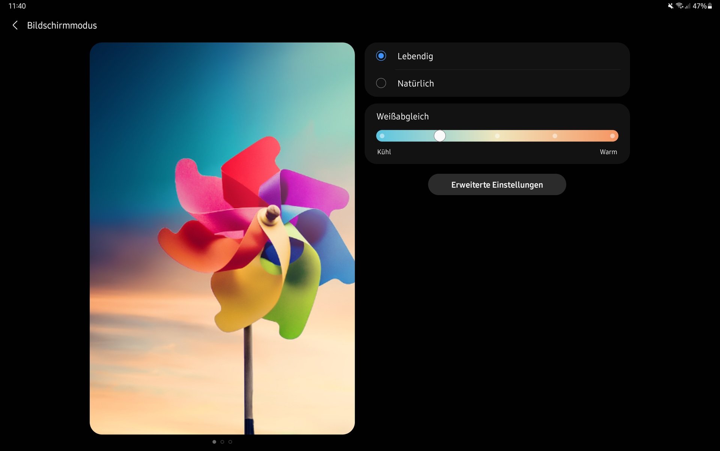The image size is (720, 451).
Task: Tap the Bildschirmmodus title
Action: tap(62, 26)
